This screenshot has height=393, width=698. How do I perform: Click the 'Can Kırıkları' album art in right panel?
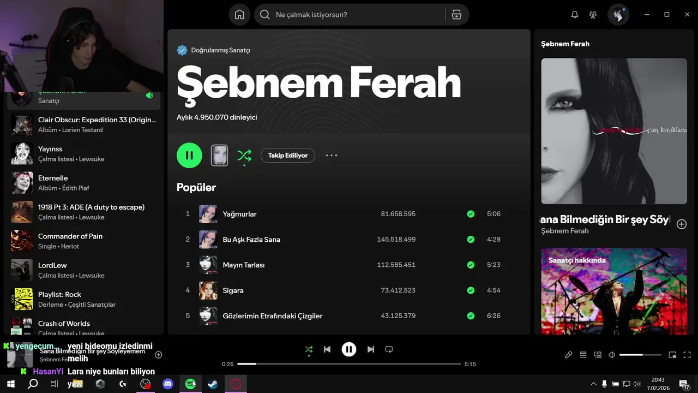pyautogui.click(x=614, y=131)
